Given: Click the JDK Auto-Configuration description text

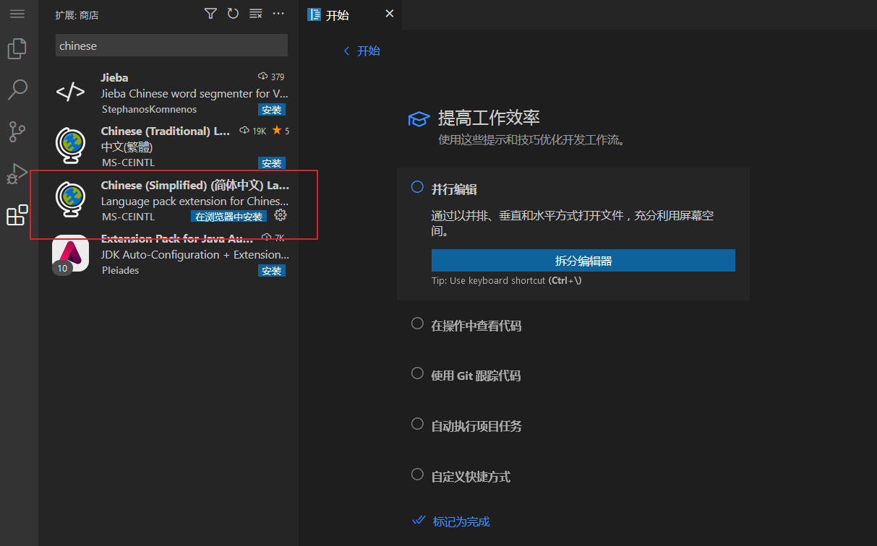Looking at the screenshot, I should point(194,255).
